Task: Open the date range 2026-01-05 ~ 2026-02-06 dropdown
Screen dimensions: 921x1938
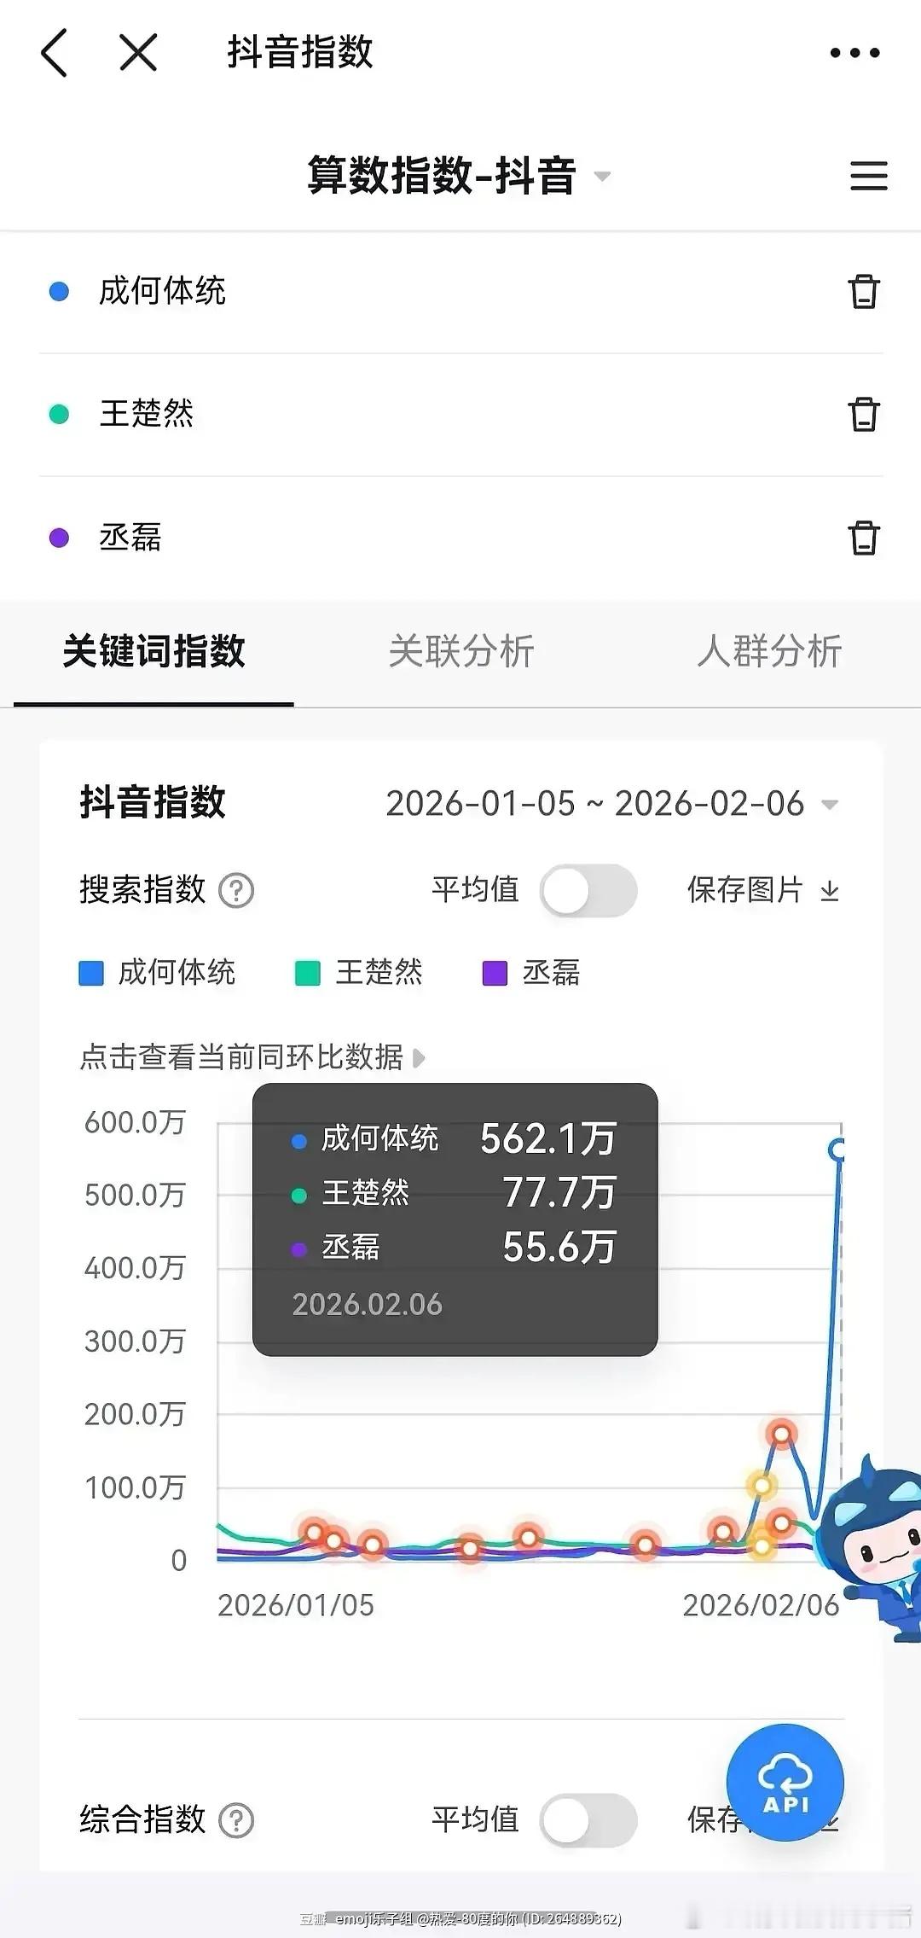Action: tap(612, 804)
